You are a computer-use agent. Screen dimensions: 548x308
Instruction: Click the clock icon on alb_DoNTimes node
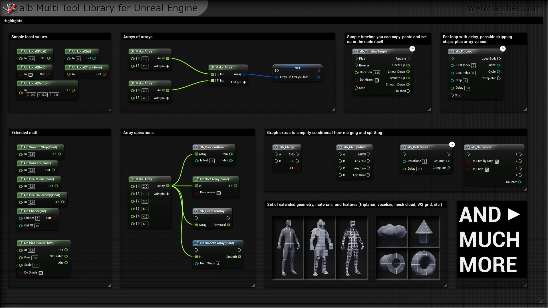452,145
